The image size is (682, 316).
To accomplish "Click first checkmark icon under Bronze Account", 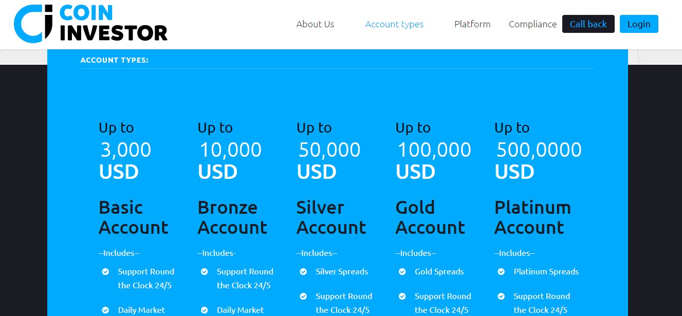I will [x=204, y=272].
